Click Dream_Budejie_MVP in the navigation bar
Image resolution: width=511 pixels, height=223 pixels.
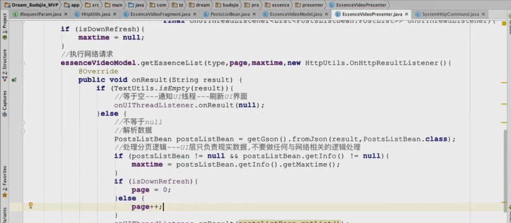[31, 5]
